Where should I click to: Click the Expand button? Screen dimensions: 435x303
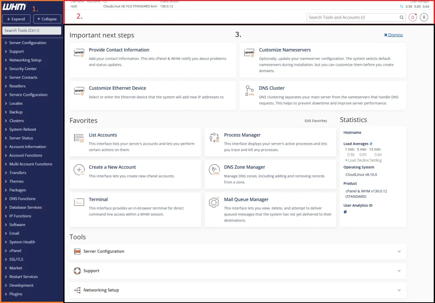(x=16, y=19)
